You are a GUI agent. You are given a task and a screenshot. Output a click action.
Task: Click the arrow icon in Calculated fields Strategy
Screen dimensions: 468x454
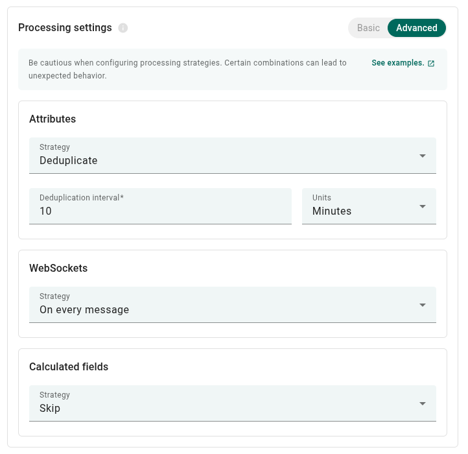(422, 403)
